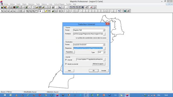Click the Zoom In magnifier tool

(27, 11)
